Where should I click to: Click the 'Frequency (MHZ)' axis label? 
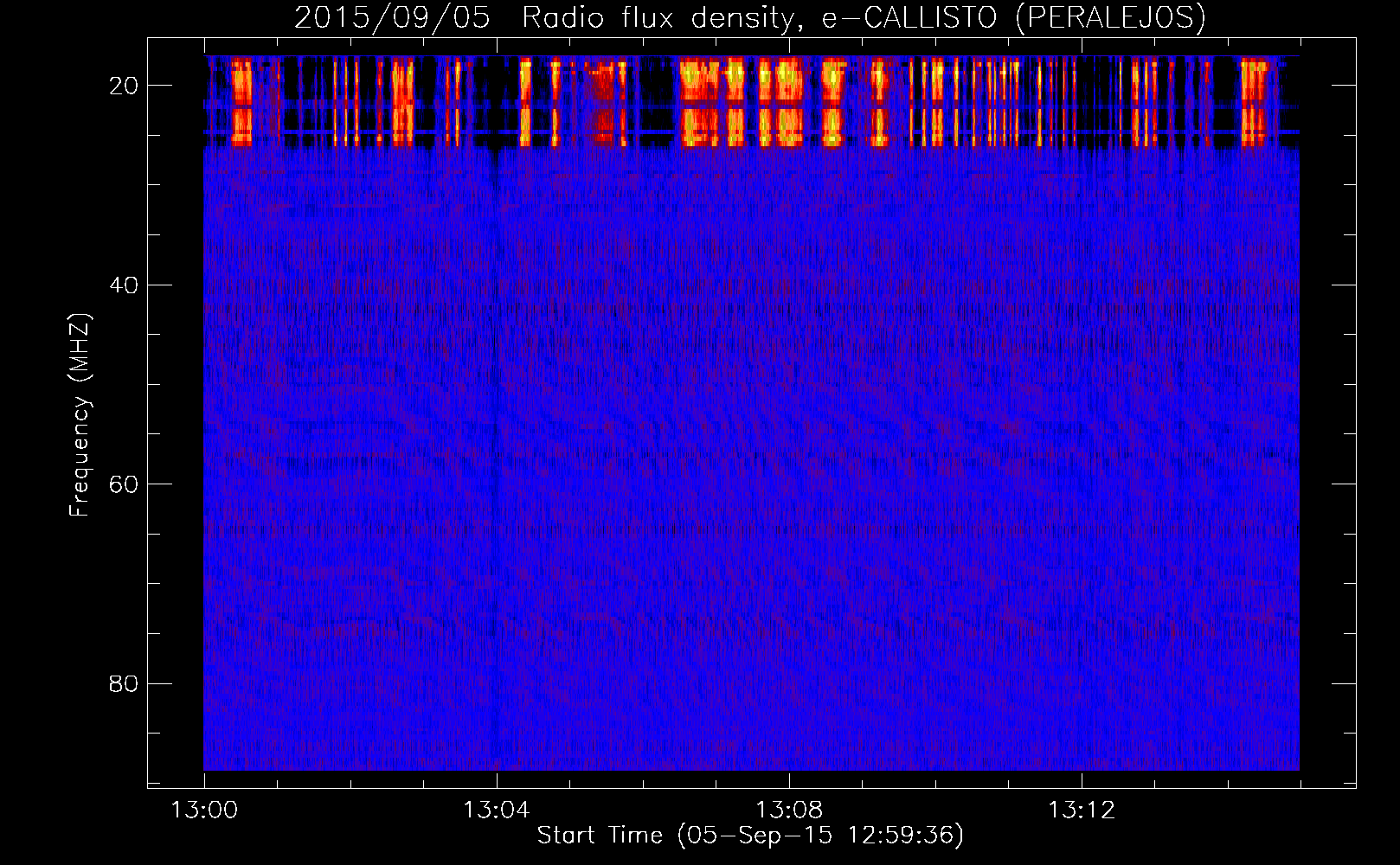(80, 415)
